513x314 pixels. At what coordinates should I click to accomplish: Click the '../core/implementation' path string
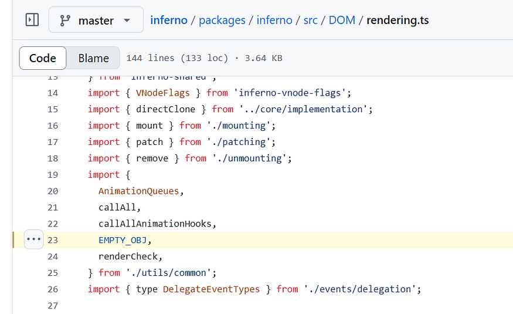[x=303, y=109]
